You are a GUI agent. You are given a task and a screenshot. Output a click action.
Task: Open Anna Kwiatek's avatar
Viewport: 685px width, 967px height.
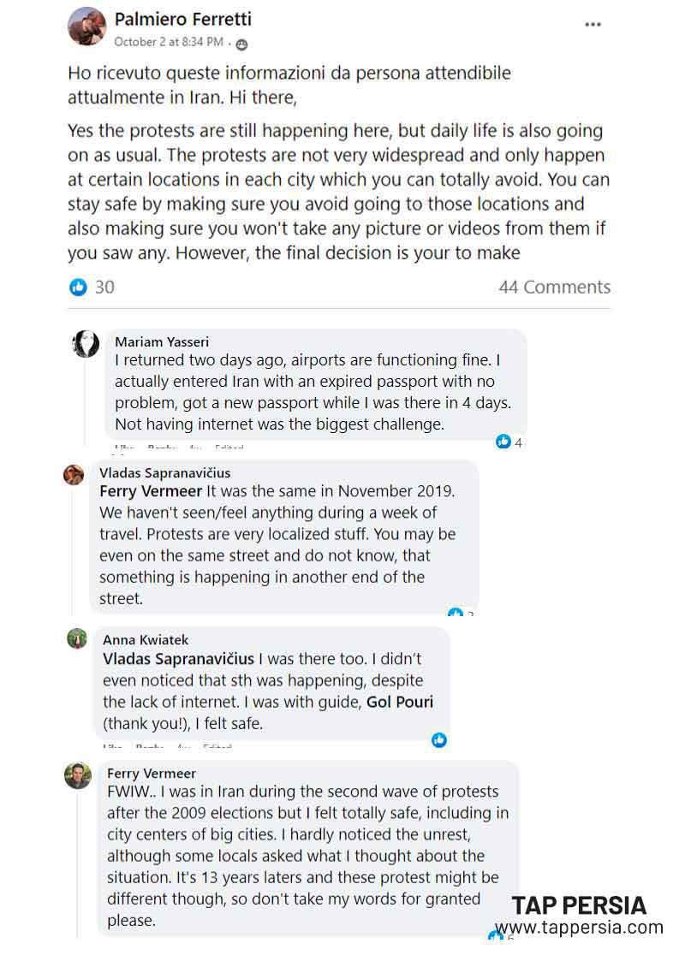pyautogui.click(x=78, y=639)
